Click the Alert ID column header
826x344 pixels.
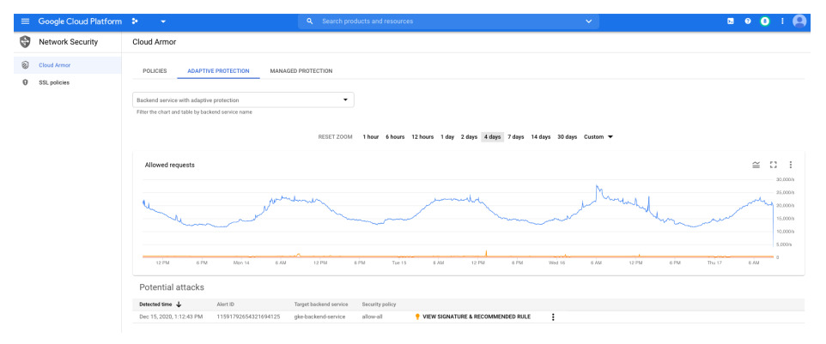pos(226,304)
